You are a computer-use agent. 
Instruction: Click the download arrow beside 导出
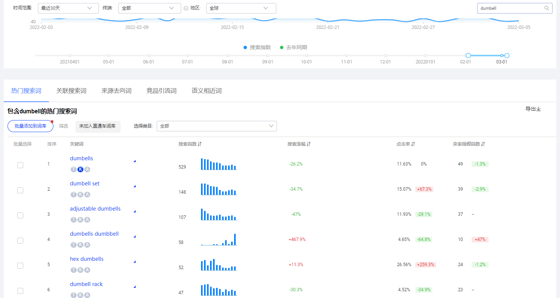tap(539, 109)
